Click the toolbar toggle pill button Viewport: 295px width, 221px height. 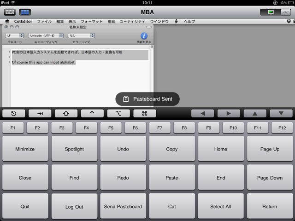pos(149,27)
